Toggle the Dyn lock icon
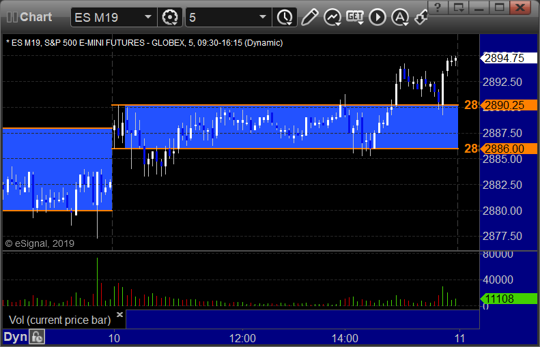The image size is (540, 347). (x=37, y=337)
